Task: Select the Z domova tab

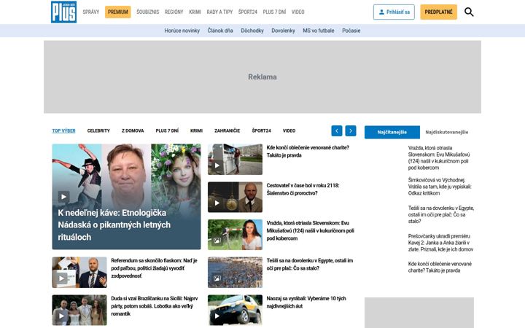Action: coord(133,131)
